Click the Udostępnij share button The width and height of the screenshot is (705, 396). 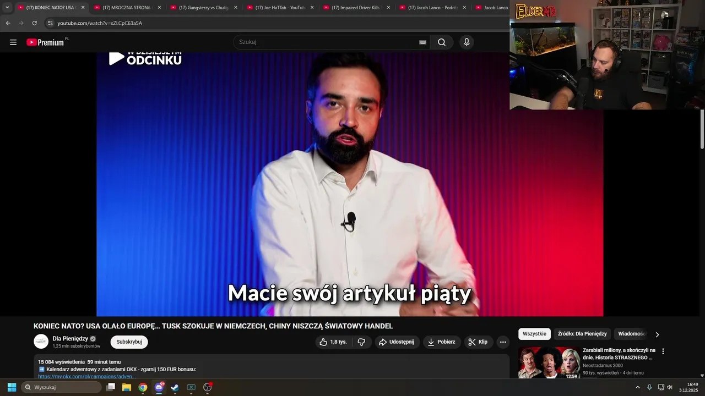397,342
